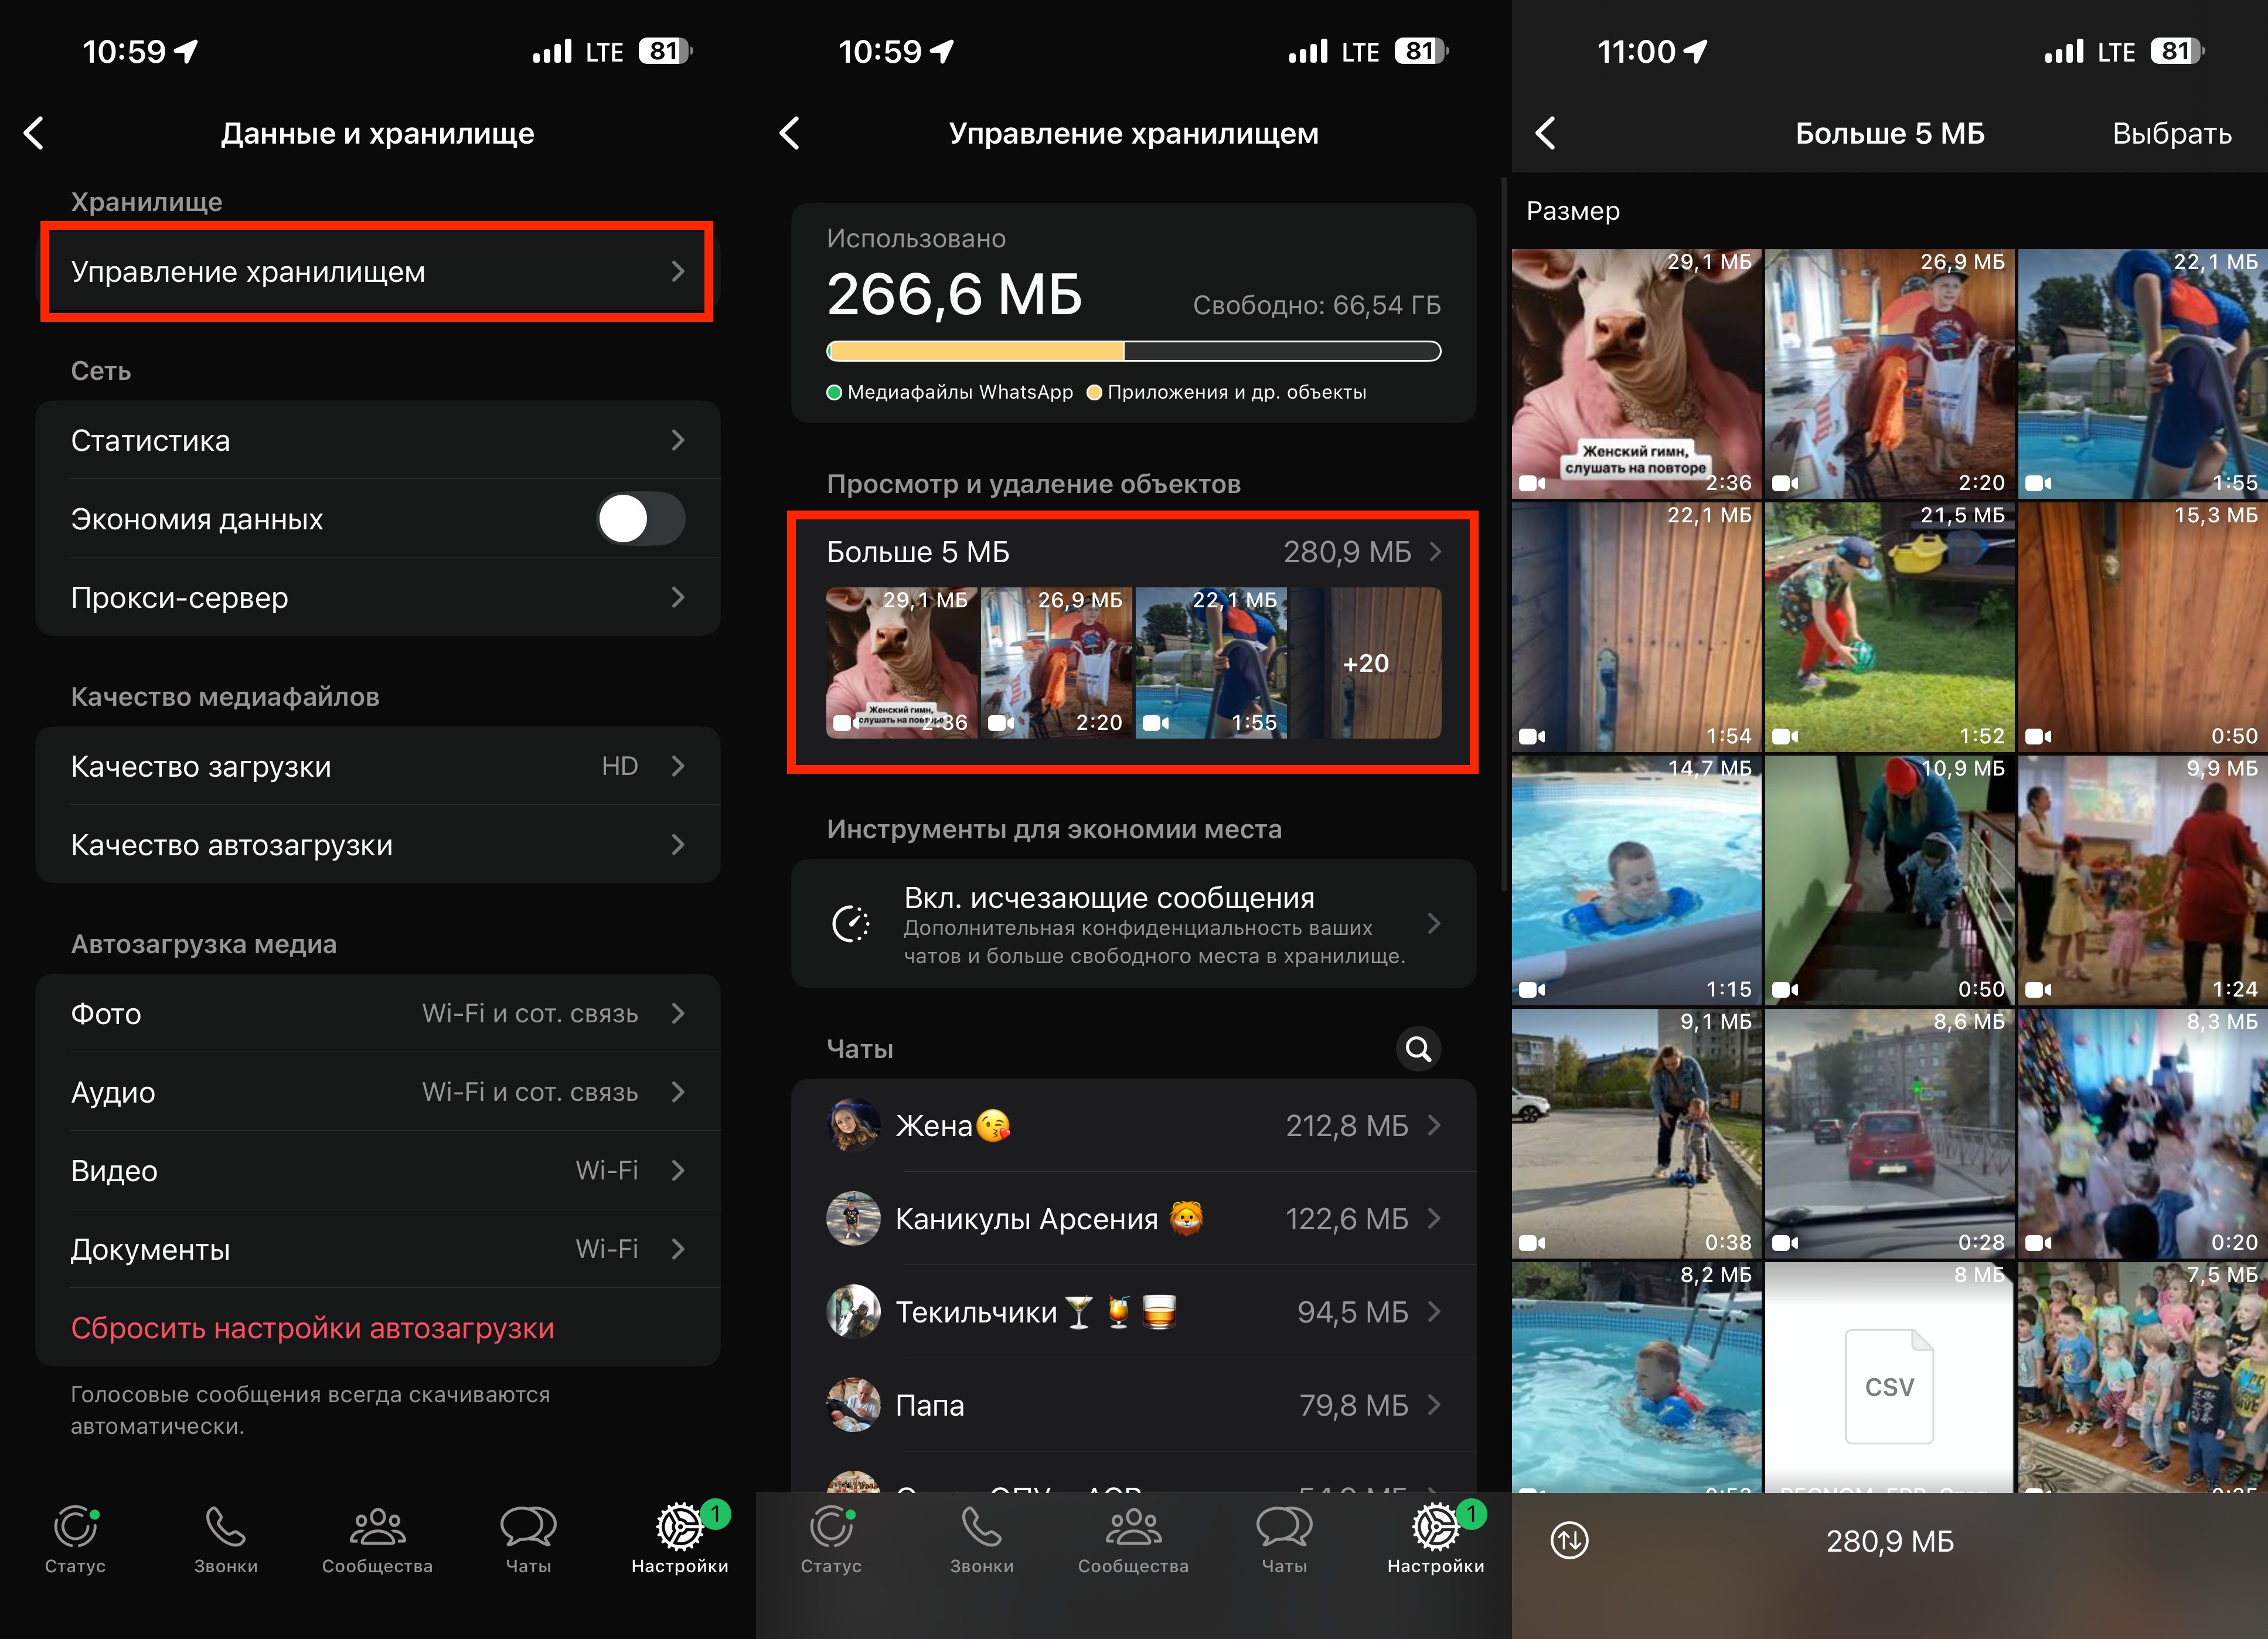Viewport: 2268px width, 1639px height.
Task: Tap the Жена chat avatar
Action: click(853, 1126)
